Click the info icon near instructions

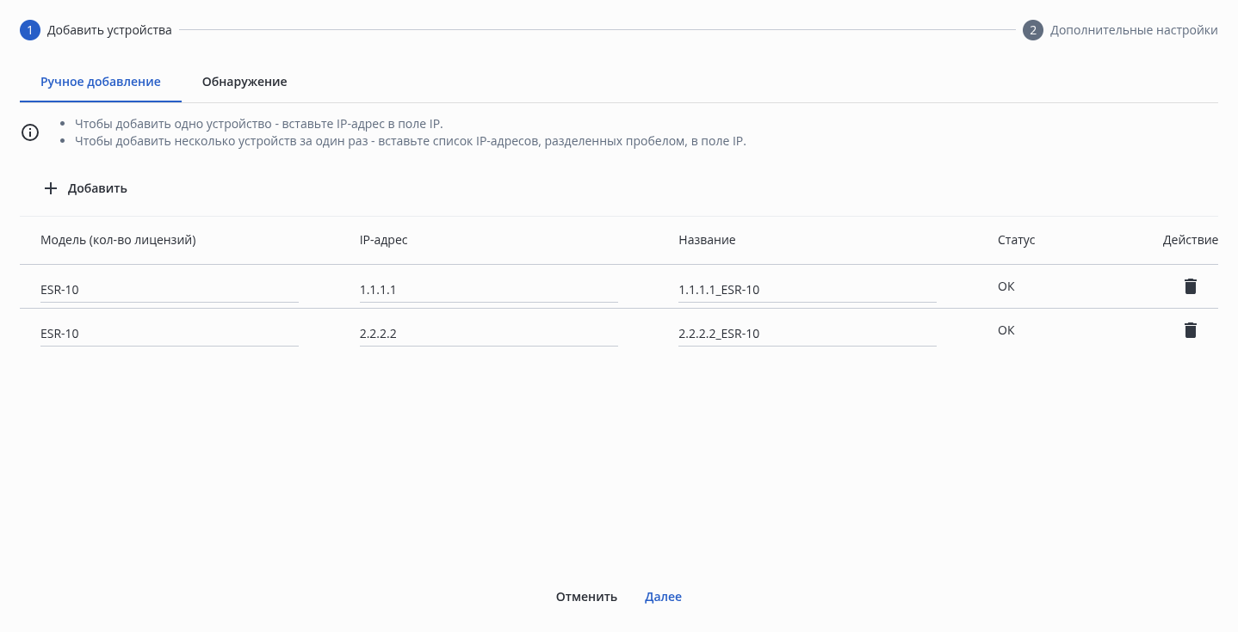(30, 132)
